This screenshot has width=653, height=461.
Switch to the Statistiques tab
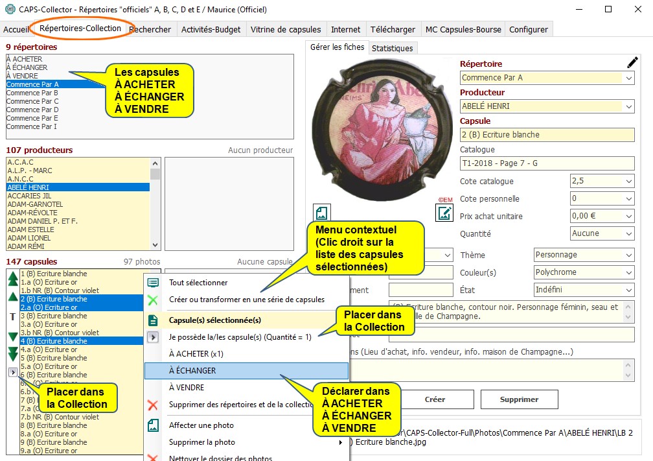pyautogui.click(x=393, y=49)
